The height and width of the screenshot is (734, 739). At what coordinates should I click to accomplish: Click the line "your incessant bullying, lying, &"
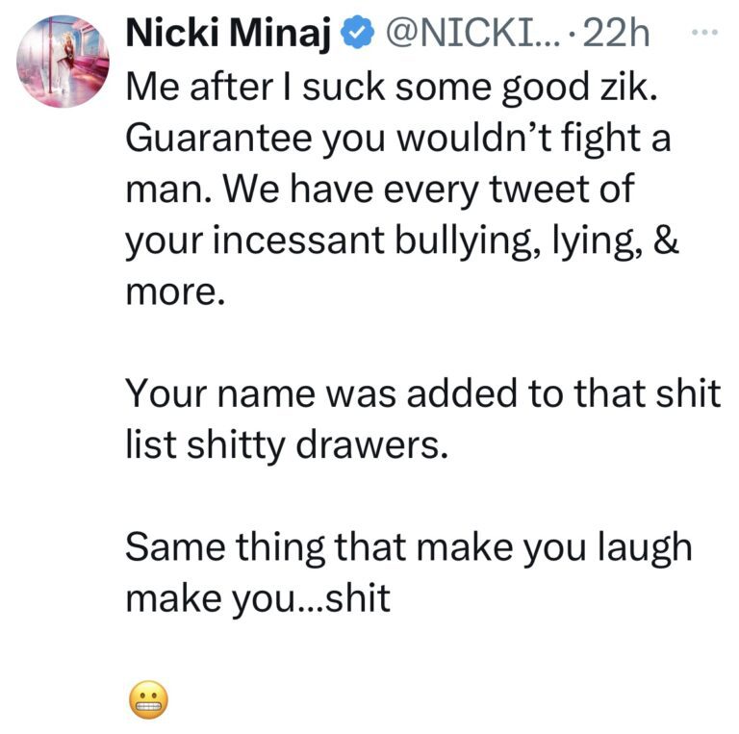(402, 238)
